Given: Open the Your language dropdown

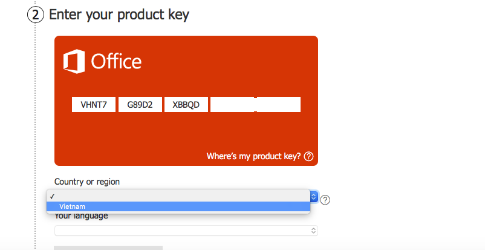Looking at the screenshot, I should pyautogui.click(x=186, y=231).
